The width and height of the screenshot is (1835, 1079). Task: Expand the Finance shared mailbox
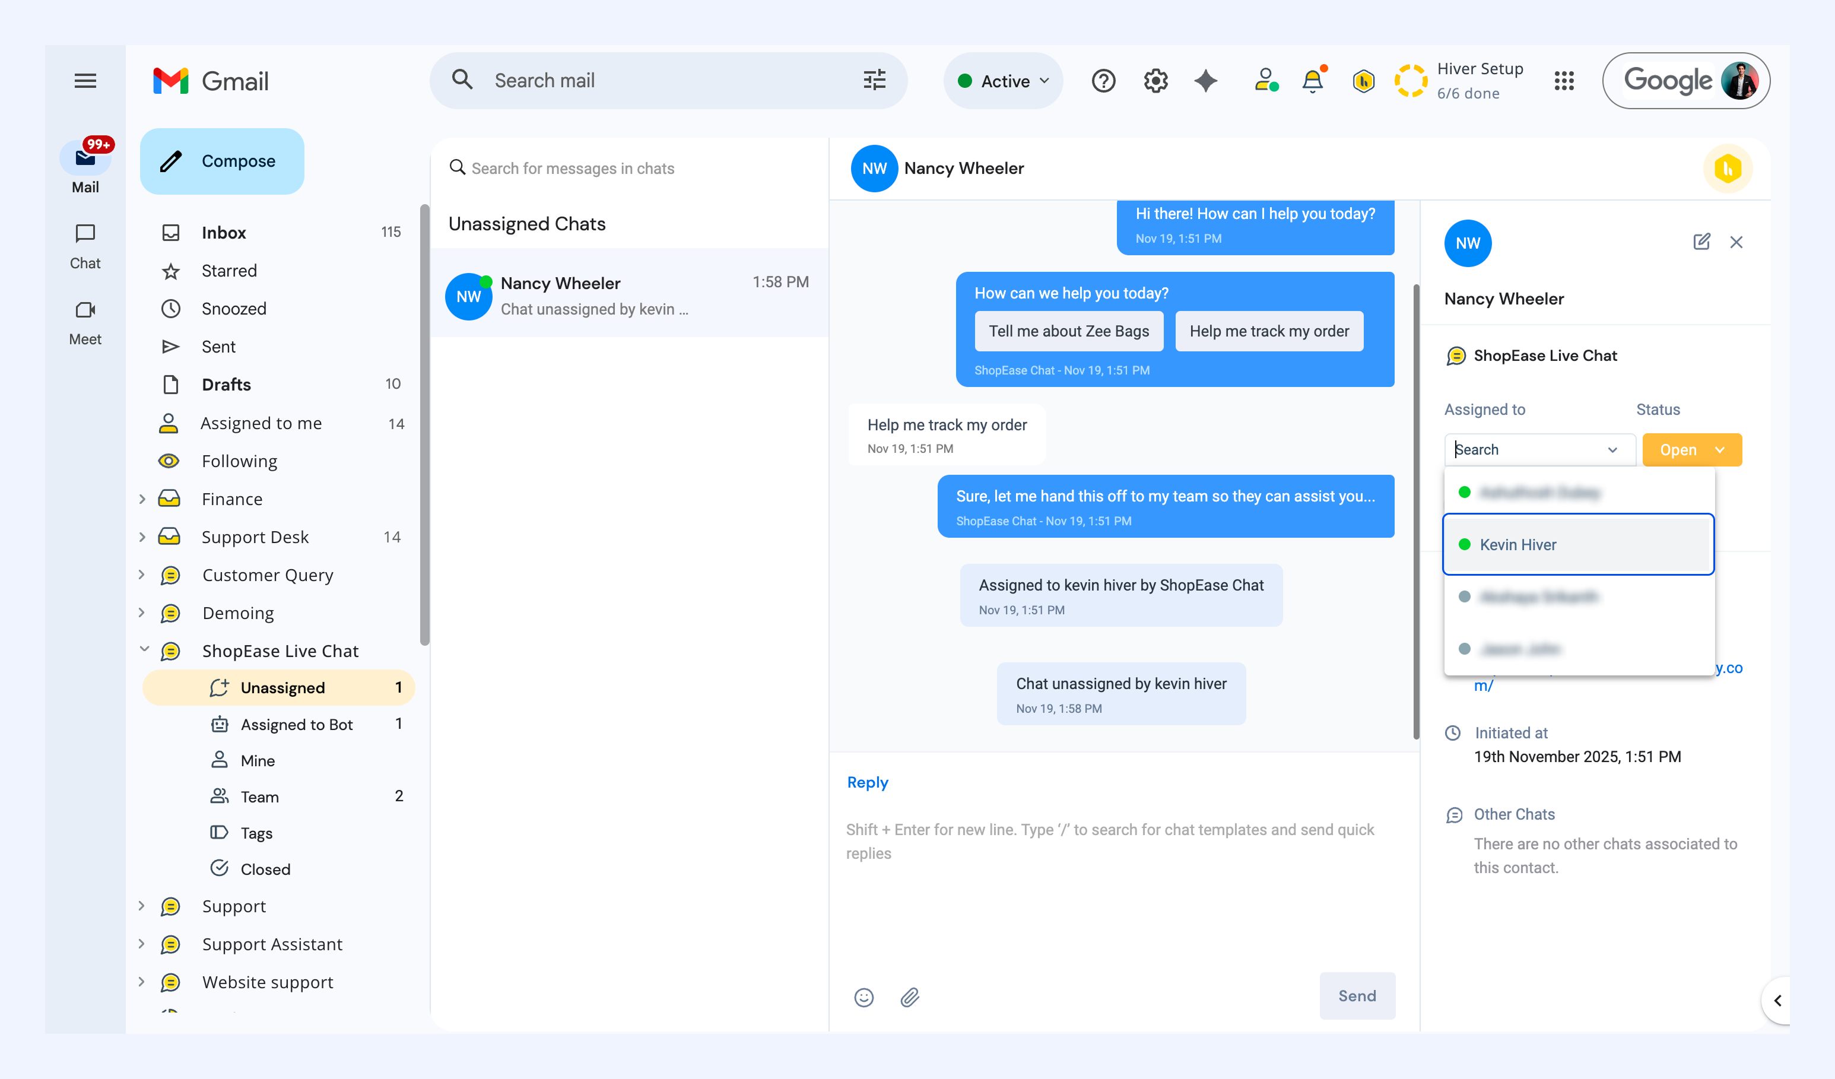pyautogui.click(x=142, y=499)
